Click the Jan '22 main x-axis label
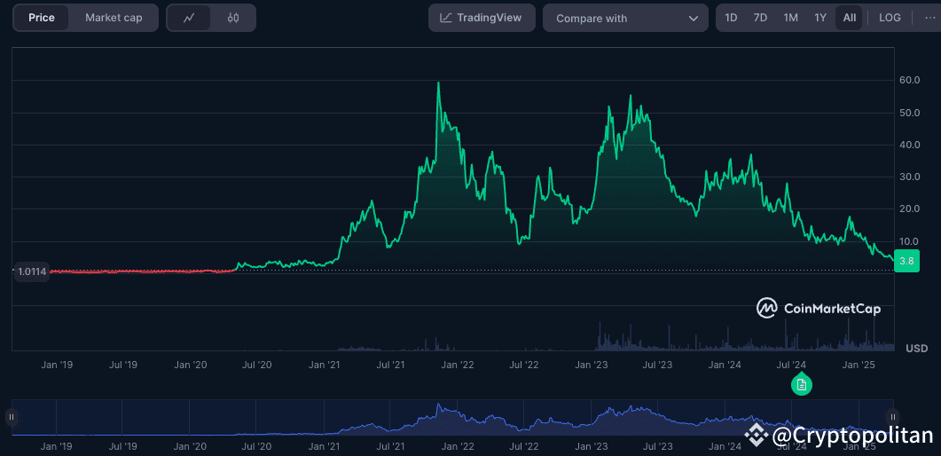Screen dimensions: 941x456 [x=458, y=365]
